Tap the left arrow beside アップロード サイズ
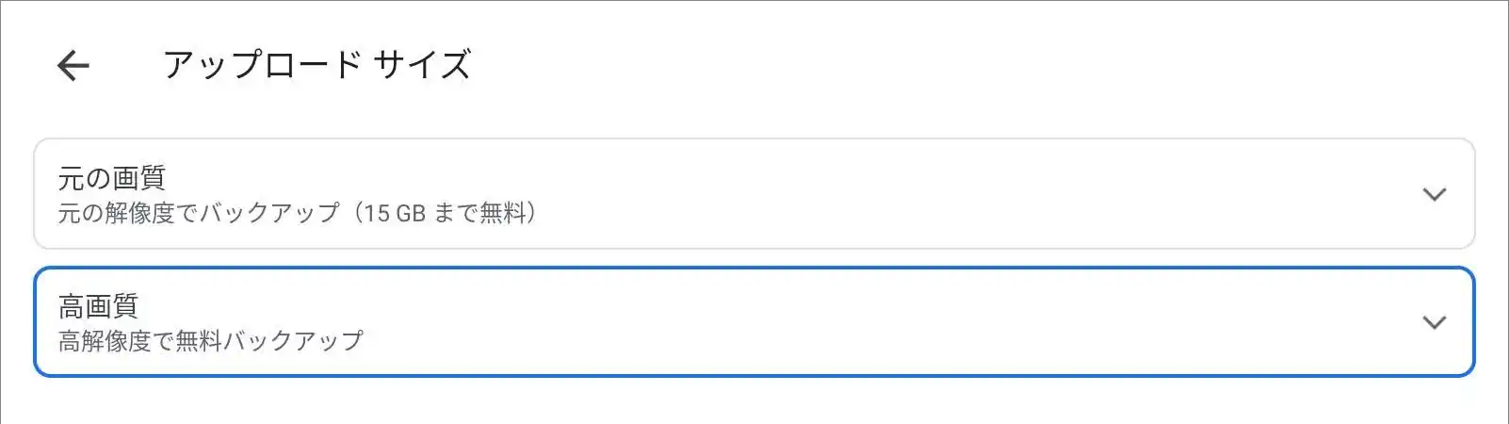The image size is (1509, 424). tap(73, 65)
